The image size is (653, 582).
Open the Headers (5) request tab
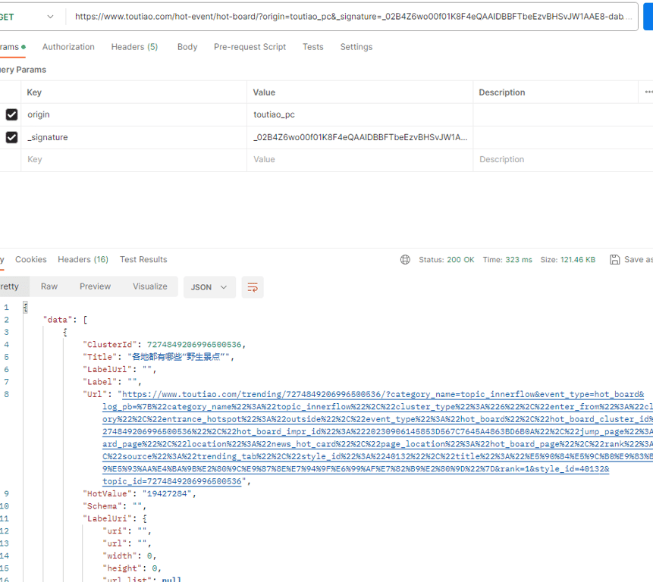pyautogui.click(x=134, y=47)
